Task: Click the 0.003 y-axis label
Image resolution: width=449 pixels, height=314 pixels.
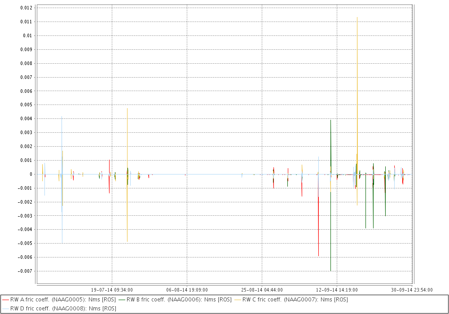Action: [26, 132]
